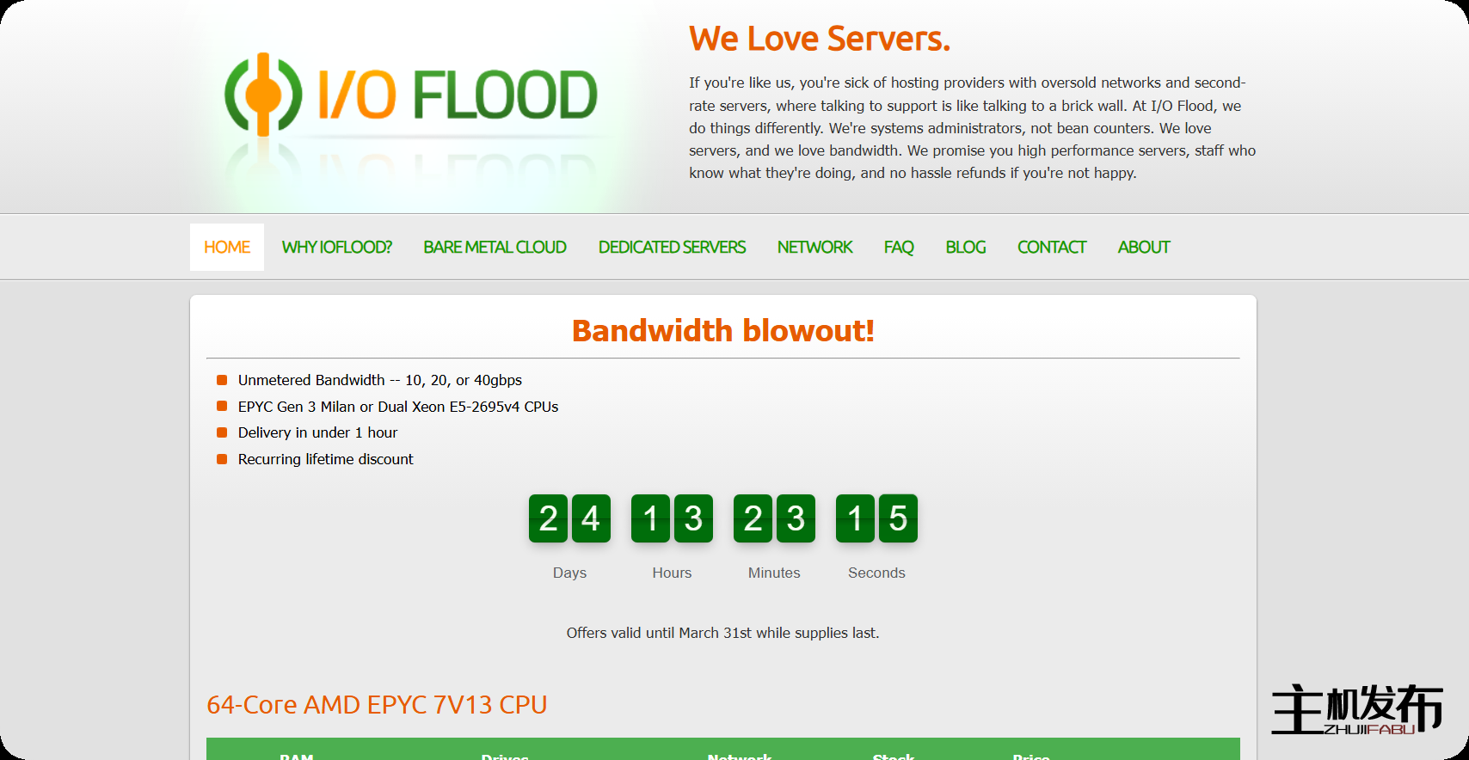
Task: Click the Offers valid until March 31st text
Action: pyautogui.click(x=722, y=633)
